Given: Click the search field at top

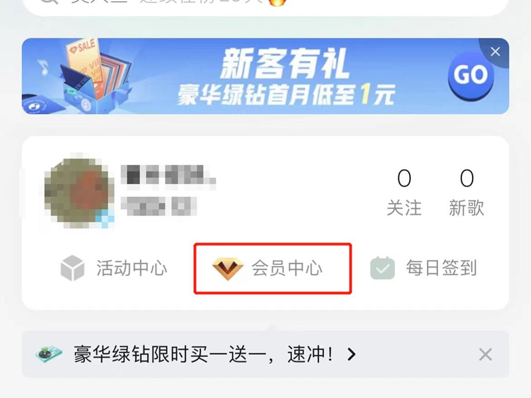Looking at the screenshot, I should coord(265,4).
